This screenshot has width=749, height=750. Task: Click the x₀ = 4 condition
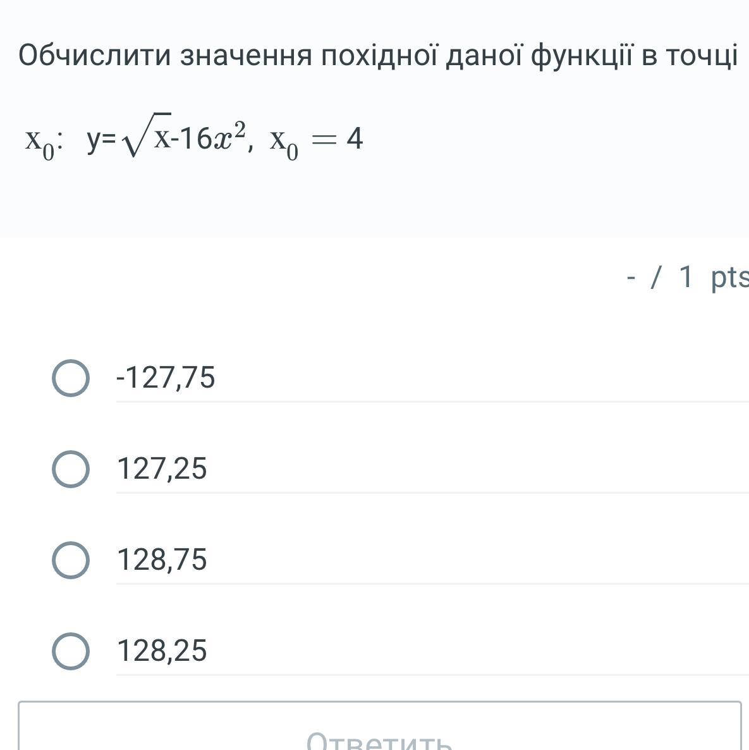pos(316,139)
